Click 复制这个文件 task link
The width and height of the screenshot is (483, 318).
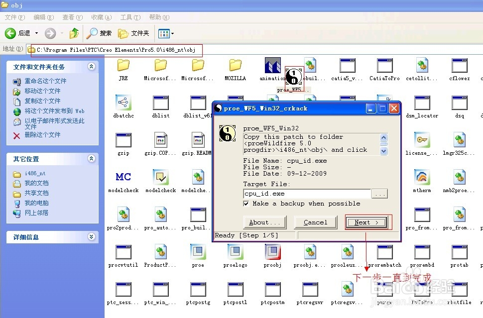[x=42, y=101]
